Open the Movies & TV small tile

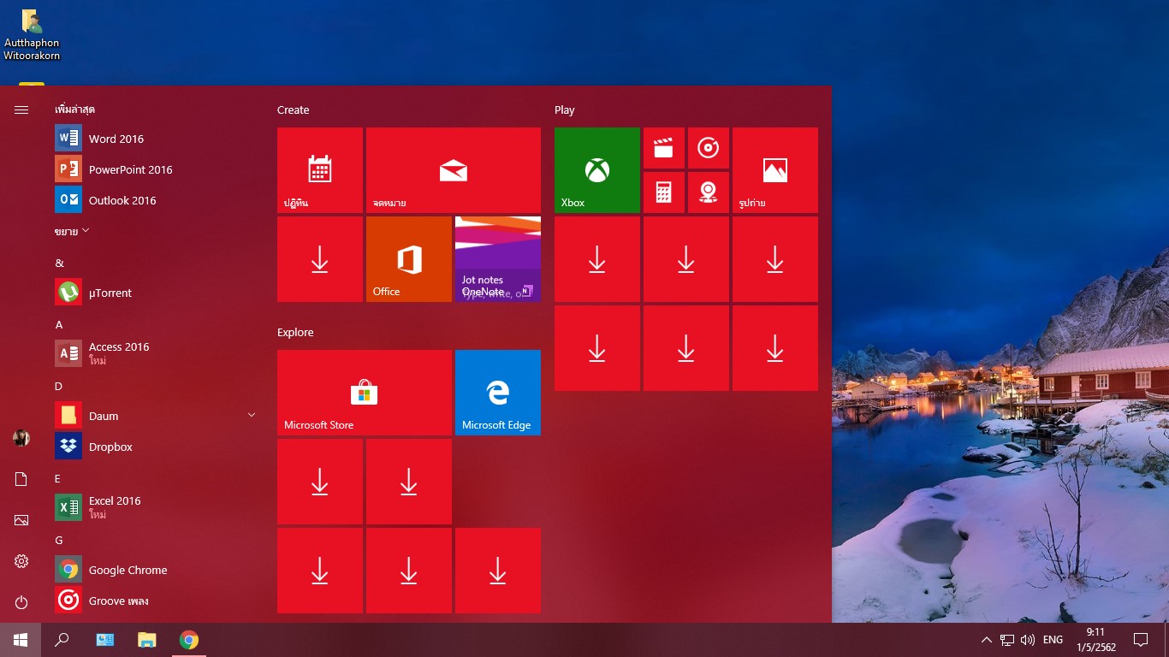click(x=664, y=148)
